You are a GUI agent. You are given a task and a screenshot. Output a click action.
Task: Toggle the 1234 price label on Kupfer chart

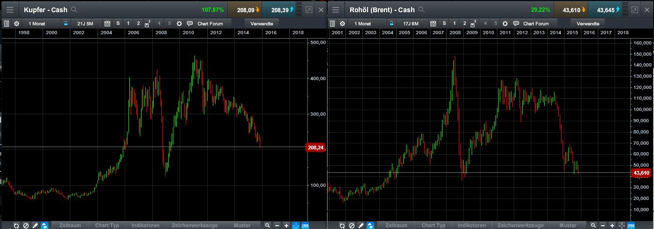point(305,225)
